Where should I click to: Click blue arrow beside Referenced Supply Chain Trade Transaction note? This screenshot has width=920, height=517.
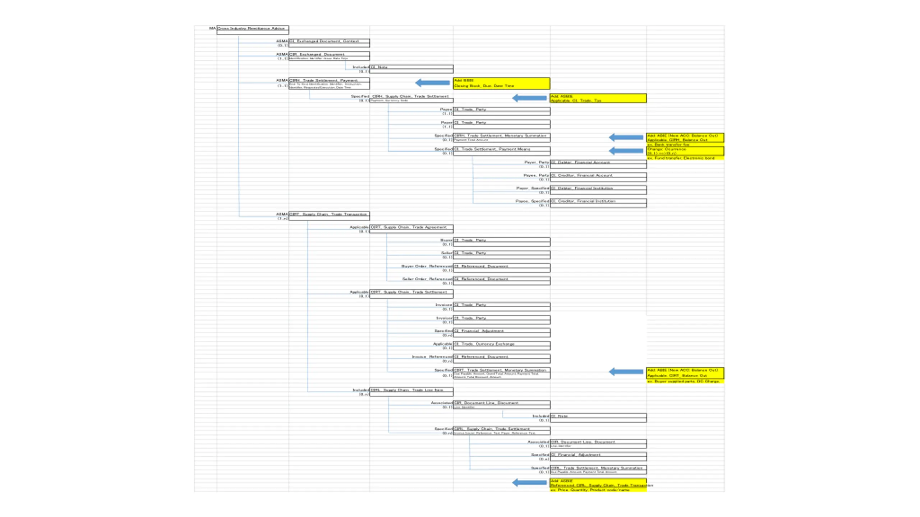coord(529,483)
